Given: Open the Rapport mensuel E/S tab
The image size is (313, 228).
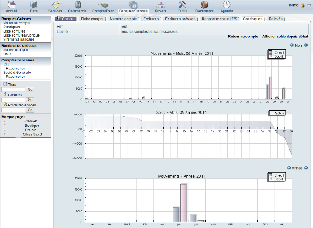Looking at the screenshot, I should click(x=219, y=19).
